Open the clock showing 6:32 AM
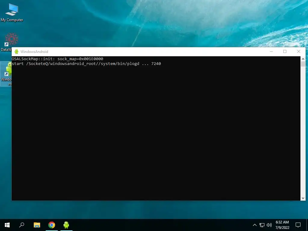This screenshot has width=308, height=231. point(282,225)
